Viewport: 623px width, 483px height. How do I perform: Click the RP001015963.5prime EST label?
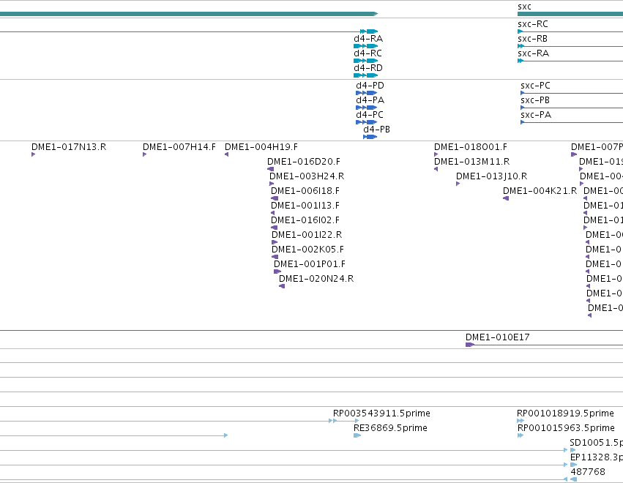[566, 428]
